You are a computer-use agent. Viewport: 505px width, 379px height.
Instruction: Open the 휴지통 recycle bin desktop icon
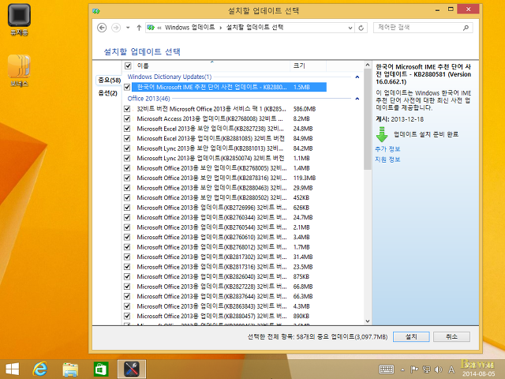click(x=19, y=19)
